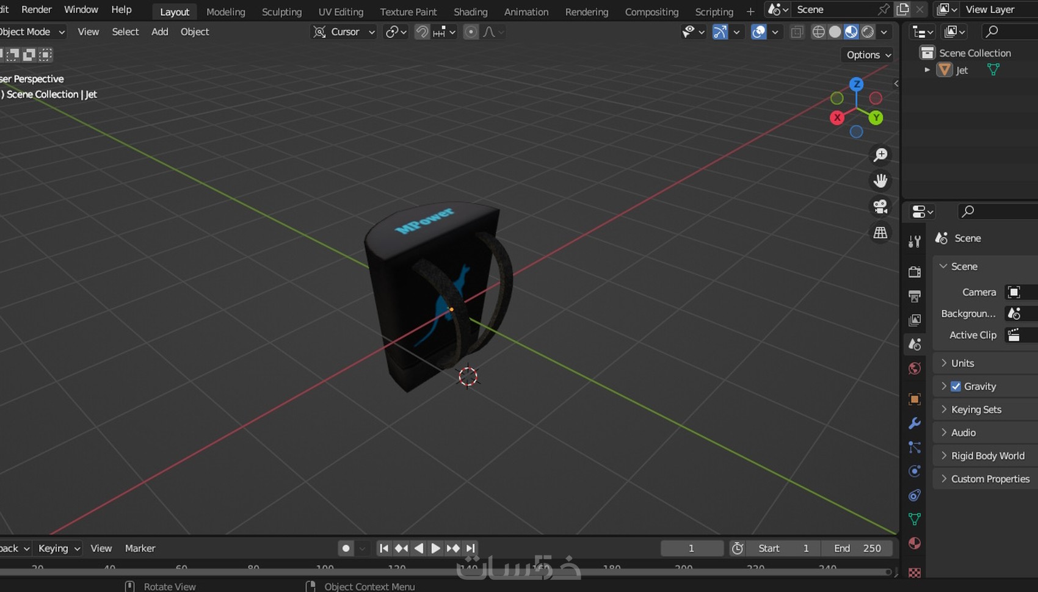The image size is (1038, 592).
Task: Switch to the UV Editing workspace tab
Action: point(341,12)
